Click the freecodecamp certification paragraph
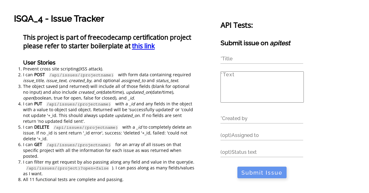The height and width of the screenshot is (193, 369). coord(107,42)
